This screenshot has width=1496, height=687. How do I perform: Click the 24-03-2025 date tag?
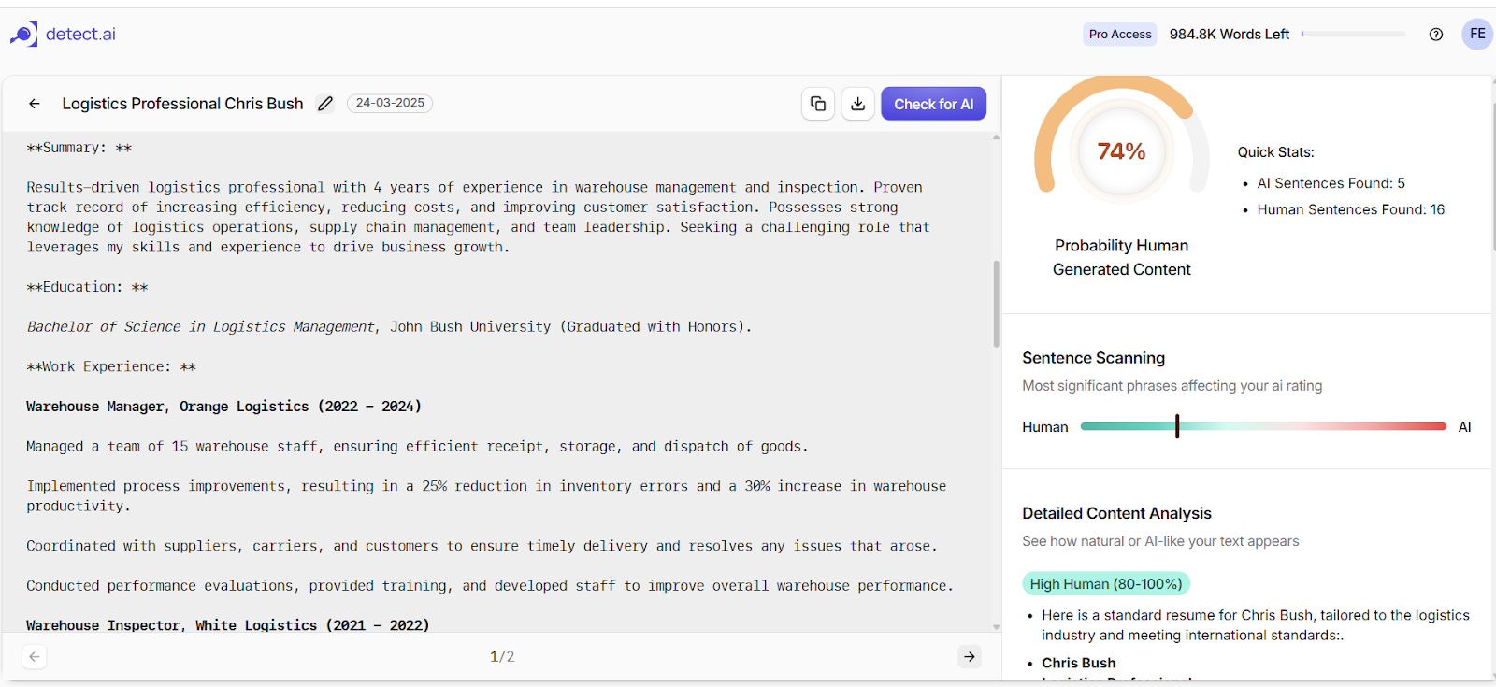tap(390, 103)
